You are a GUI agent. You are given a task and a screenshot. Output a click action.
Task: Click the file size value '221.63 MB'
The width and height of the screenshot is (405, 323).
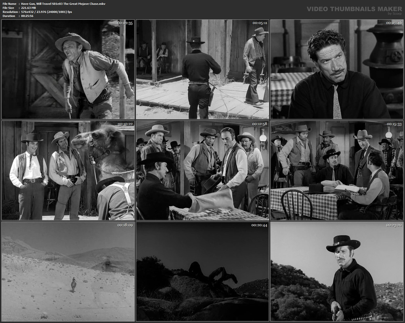pos(28,8)
